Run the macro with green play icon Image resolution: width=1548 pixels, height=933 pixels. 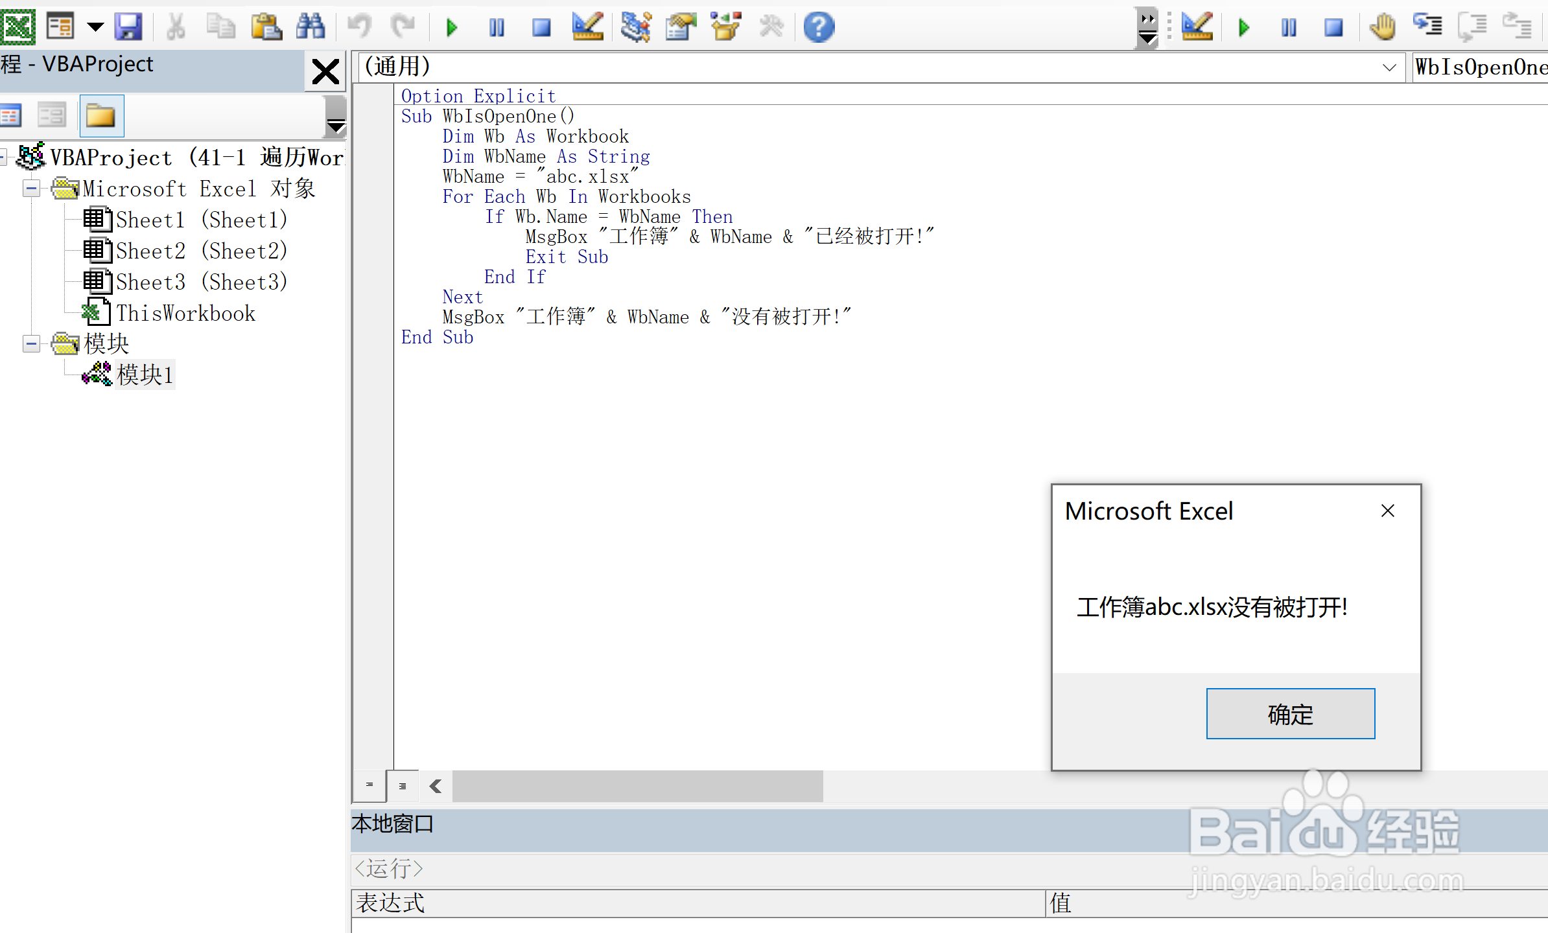point(452,27)
